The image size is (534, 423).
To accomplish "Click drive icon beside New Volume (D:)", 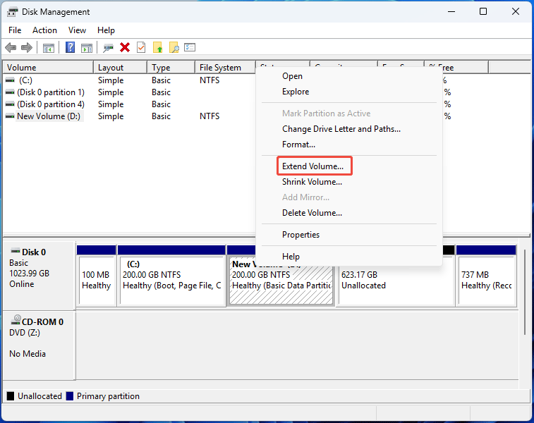I will point(10,116).
